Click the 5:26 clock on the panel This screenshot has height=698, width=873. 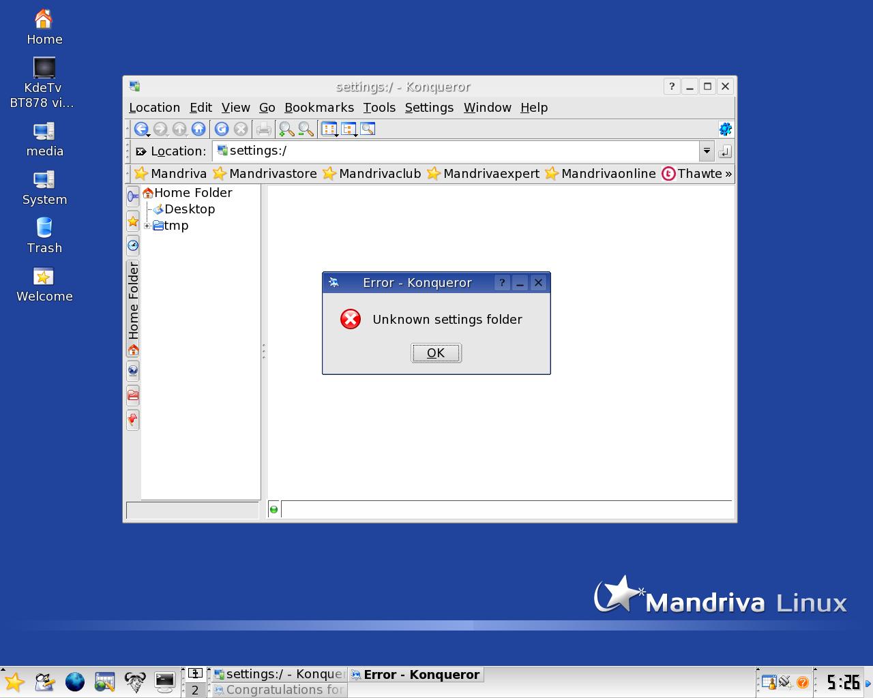(x=843, y=682)
